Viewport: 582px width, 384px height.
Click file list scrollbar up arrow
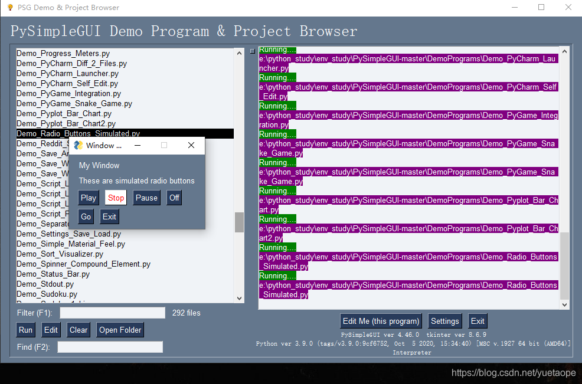(240, 53)
